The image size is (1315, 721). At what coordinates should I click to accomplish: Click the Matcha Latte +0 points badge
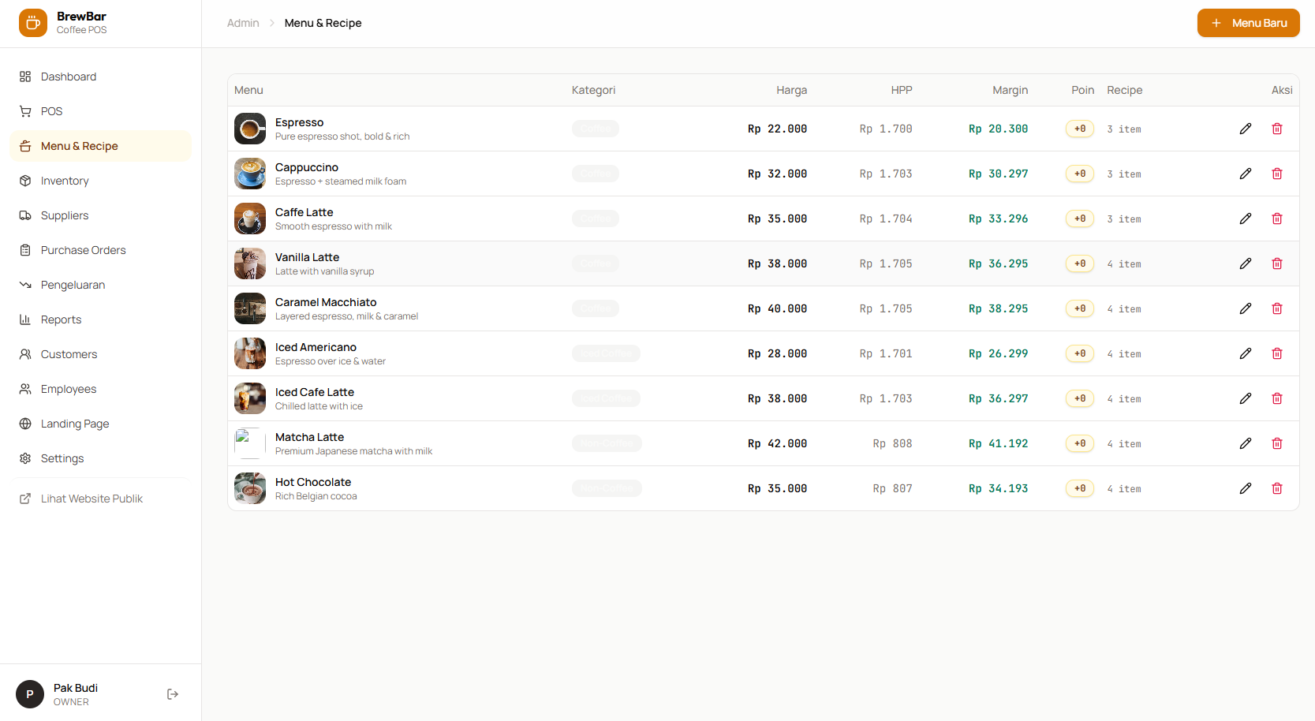(1080, 443)
